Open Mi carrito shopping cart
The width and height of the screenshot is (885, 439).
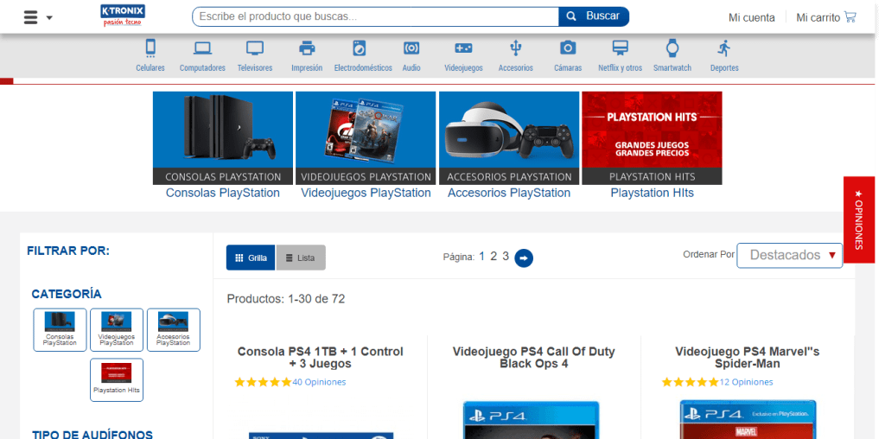pos(825,17)
